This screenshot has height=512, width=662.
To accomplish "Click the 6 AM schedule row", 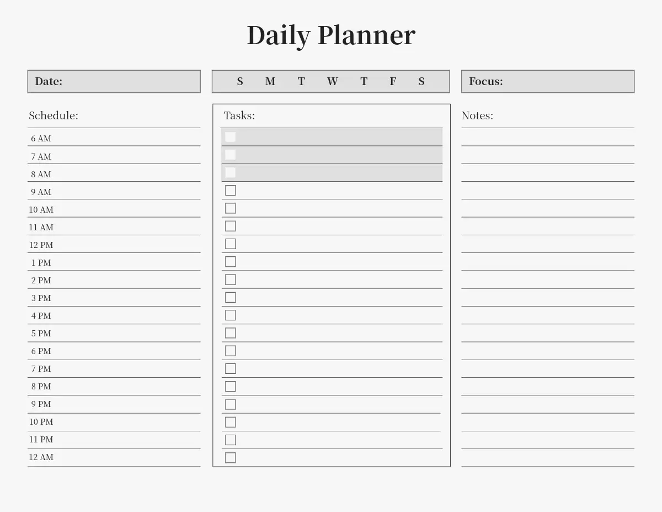I will point(114,138).
